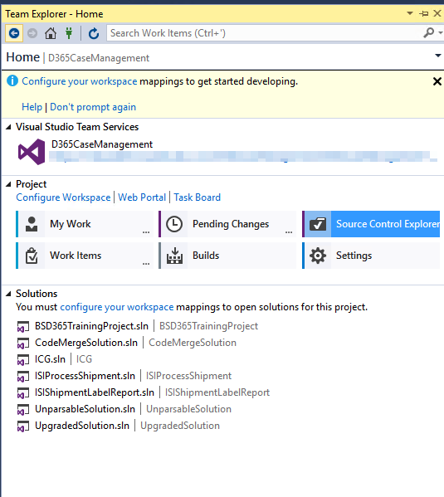This screenshot has width=444, height=497.
Task: Open the Work Items tile
Action: (x=85, y=256)
